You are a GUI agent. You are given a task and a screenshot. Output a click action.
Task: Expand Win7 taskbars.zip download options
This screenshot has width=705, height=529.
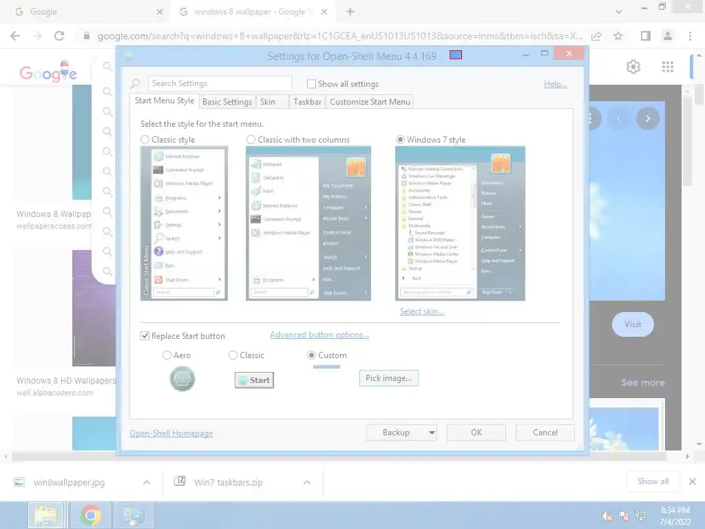click(307, 482)
